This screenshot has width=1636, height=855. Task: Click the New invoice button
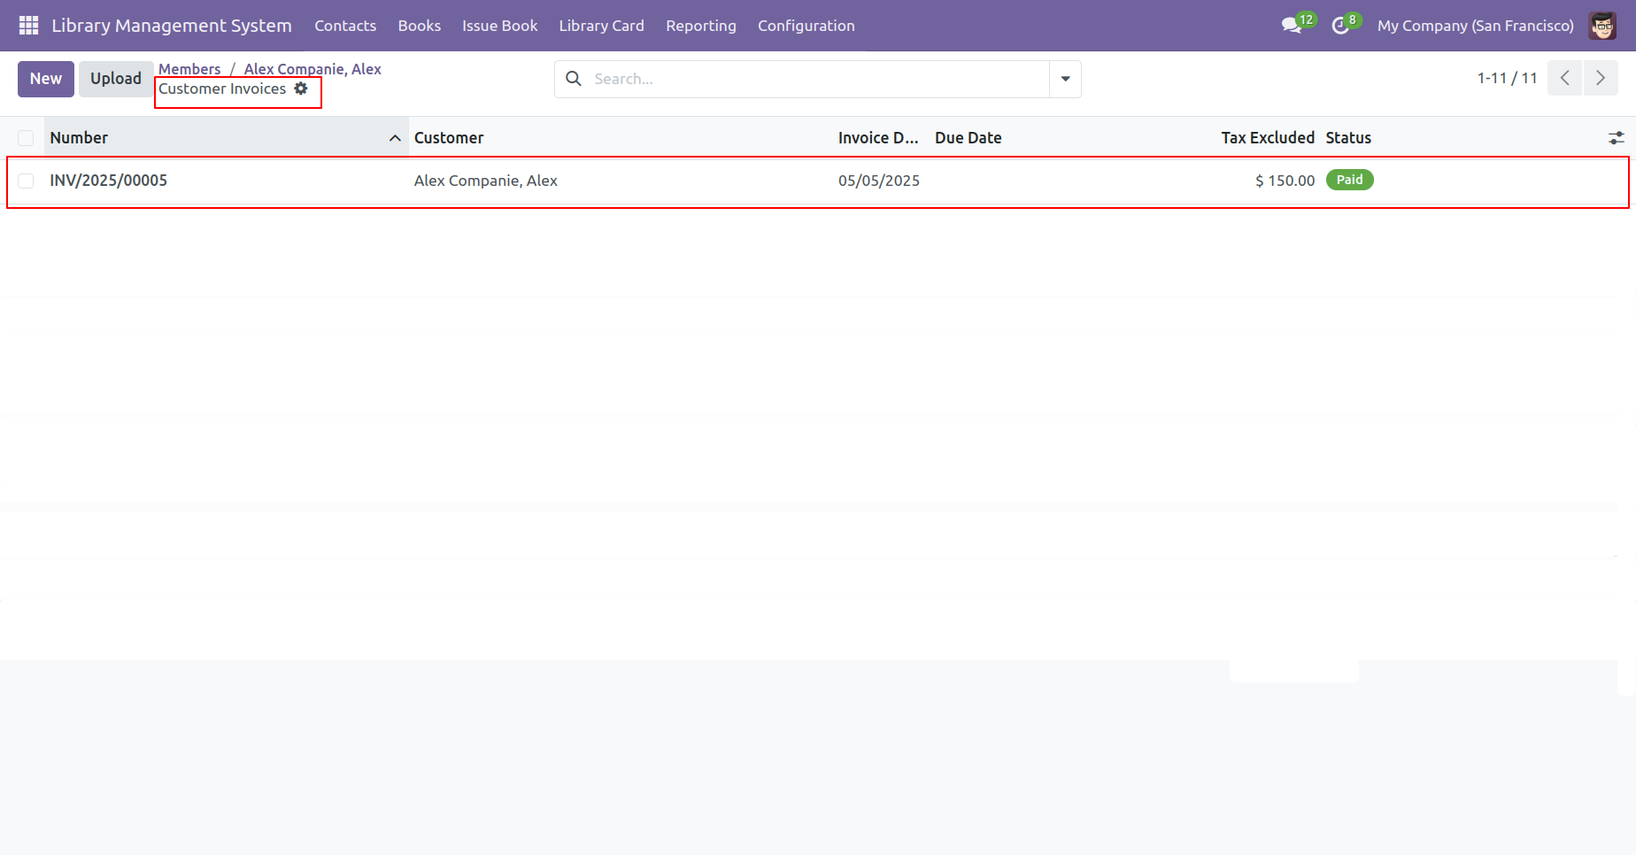tap(46, 79)
